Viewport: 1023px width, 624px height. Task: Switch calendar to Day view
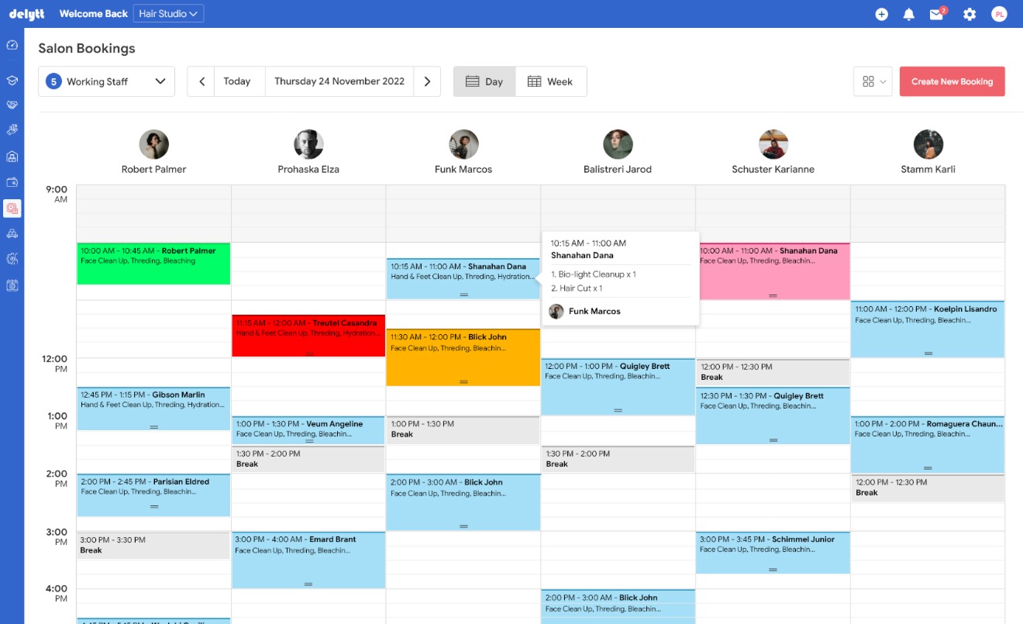[x=484, y=81]
